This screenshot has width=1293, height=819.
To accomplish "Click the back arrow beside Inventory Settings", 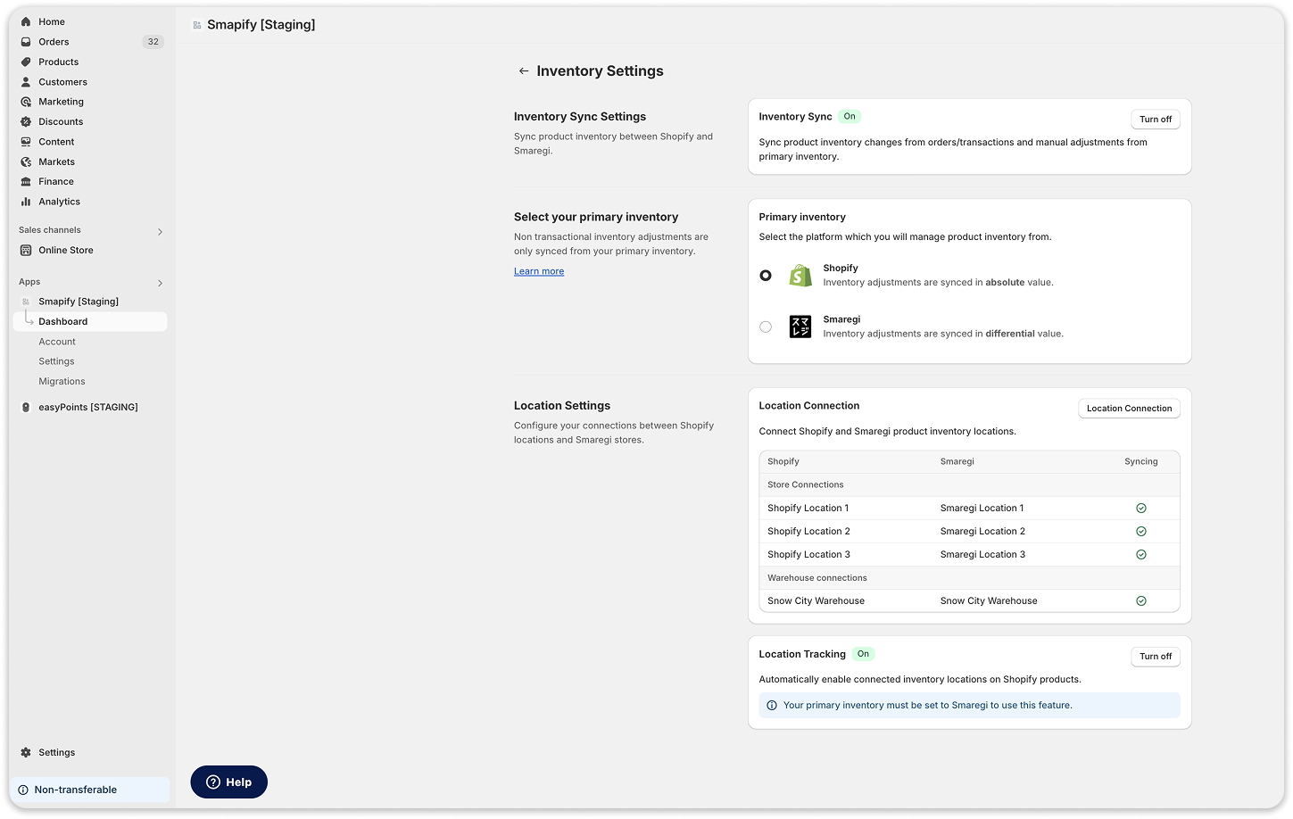I will click(x=524, y=71).
